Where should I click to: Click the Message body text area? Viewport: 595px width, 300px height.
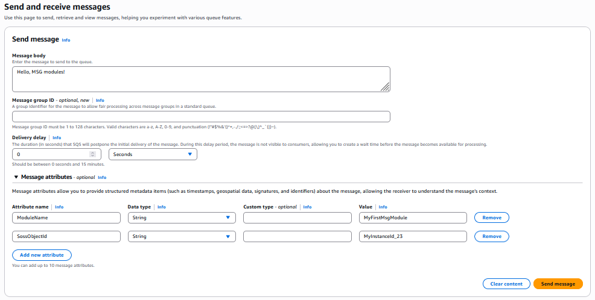[199, 79]
